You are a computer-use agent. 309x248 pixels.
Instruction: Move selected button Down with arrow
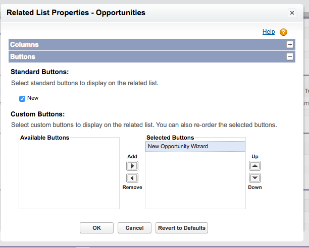255,178
